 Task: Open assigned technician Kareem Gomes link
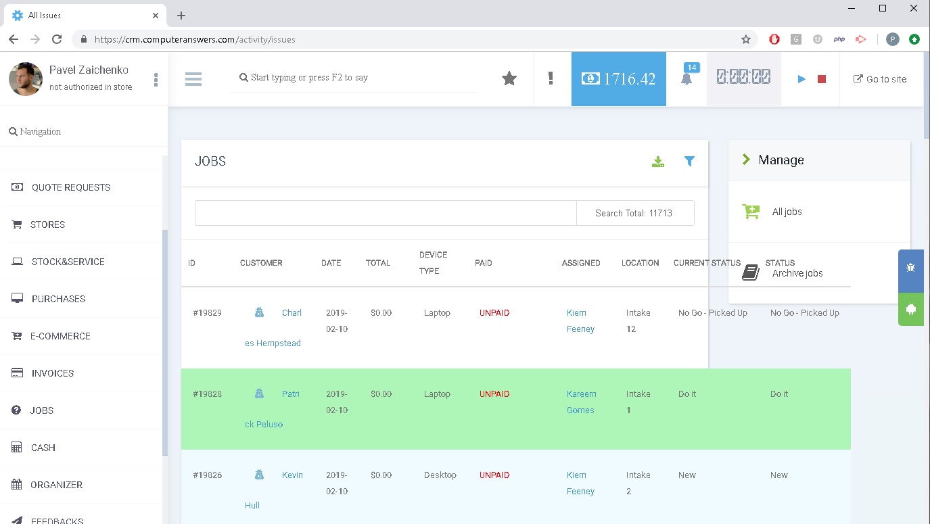[581, 402]
